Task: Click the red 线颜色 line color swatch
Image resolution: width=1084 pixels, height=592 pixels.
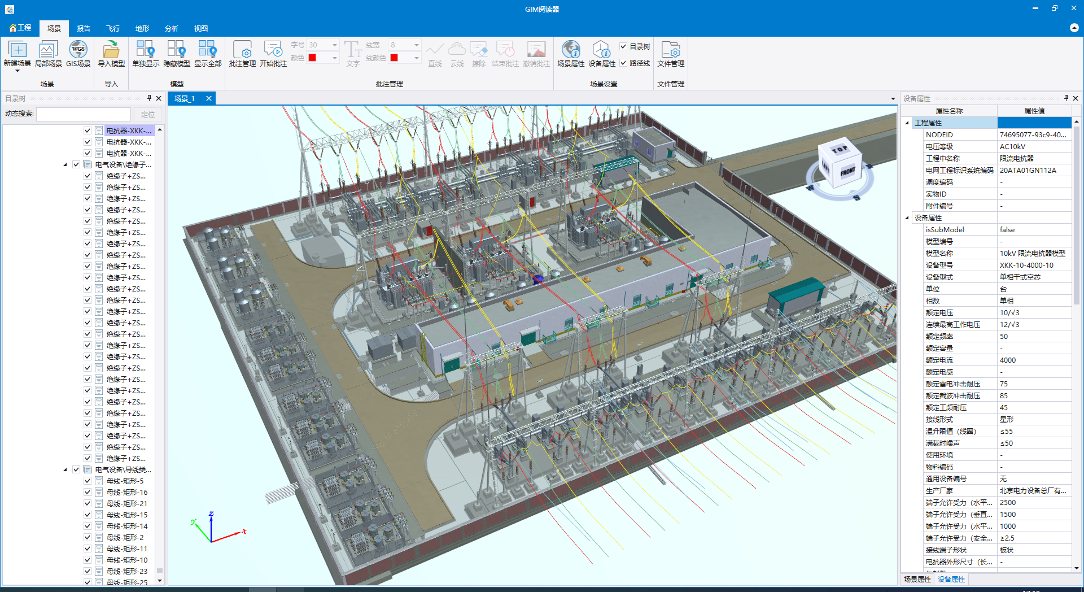Action: click(x=394, y=58)
